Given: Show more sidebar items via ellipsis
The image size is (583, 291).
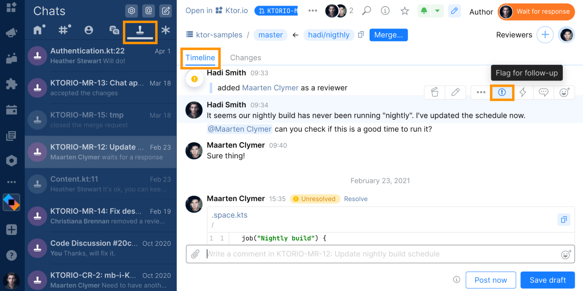Looking at the screenshot, I should tap(11, 182).
